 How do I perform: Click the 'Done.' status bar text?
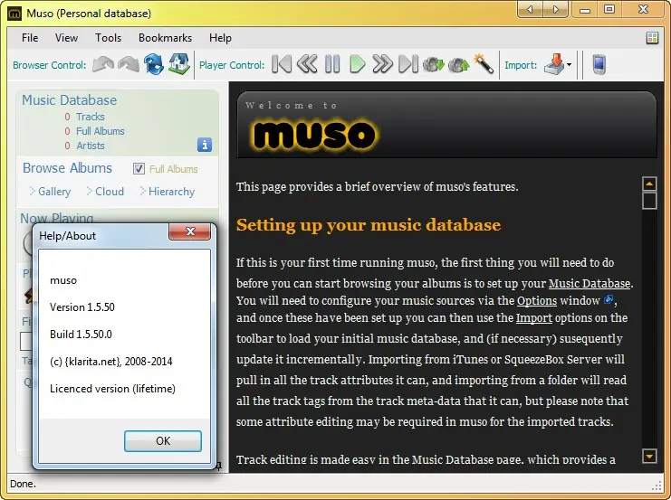24,484
